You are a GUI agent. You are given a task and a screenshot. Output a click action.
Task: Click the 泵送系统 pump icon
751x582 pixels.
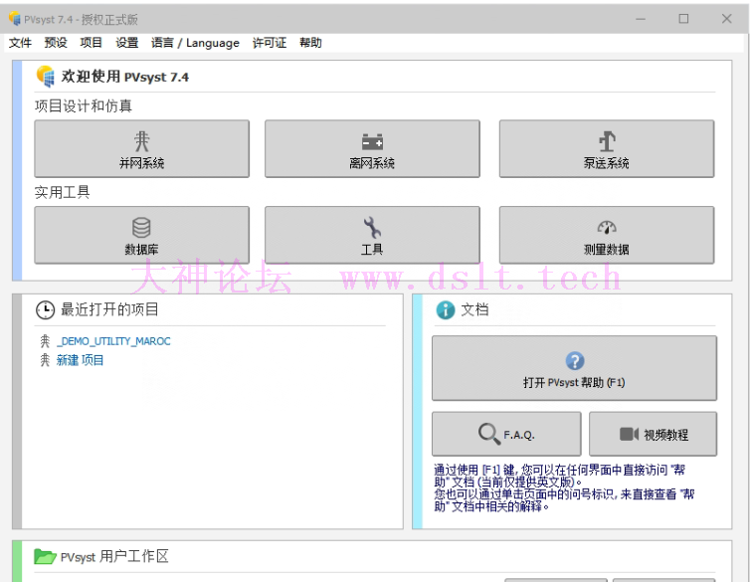(x=607, y=141)
